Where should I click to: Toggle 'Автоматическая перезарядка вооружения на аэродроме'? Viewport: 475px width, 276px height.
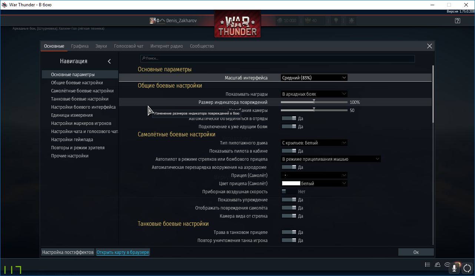pos(289,167)
